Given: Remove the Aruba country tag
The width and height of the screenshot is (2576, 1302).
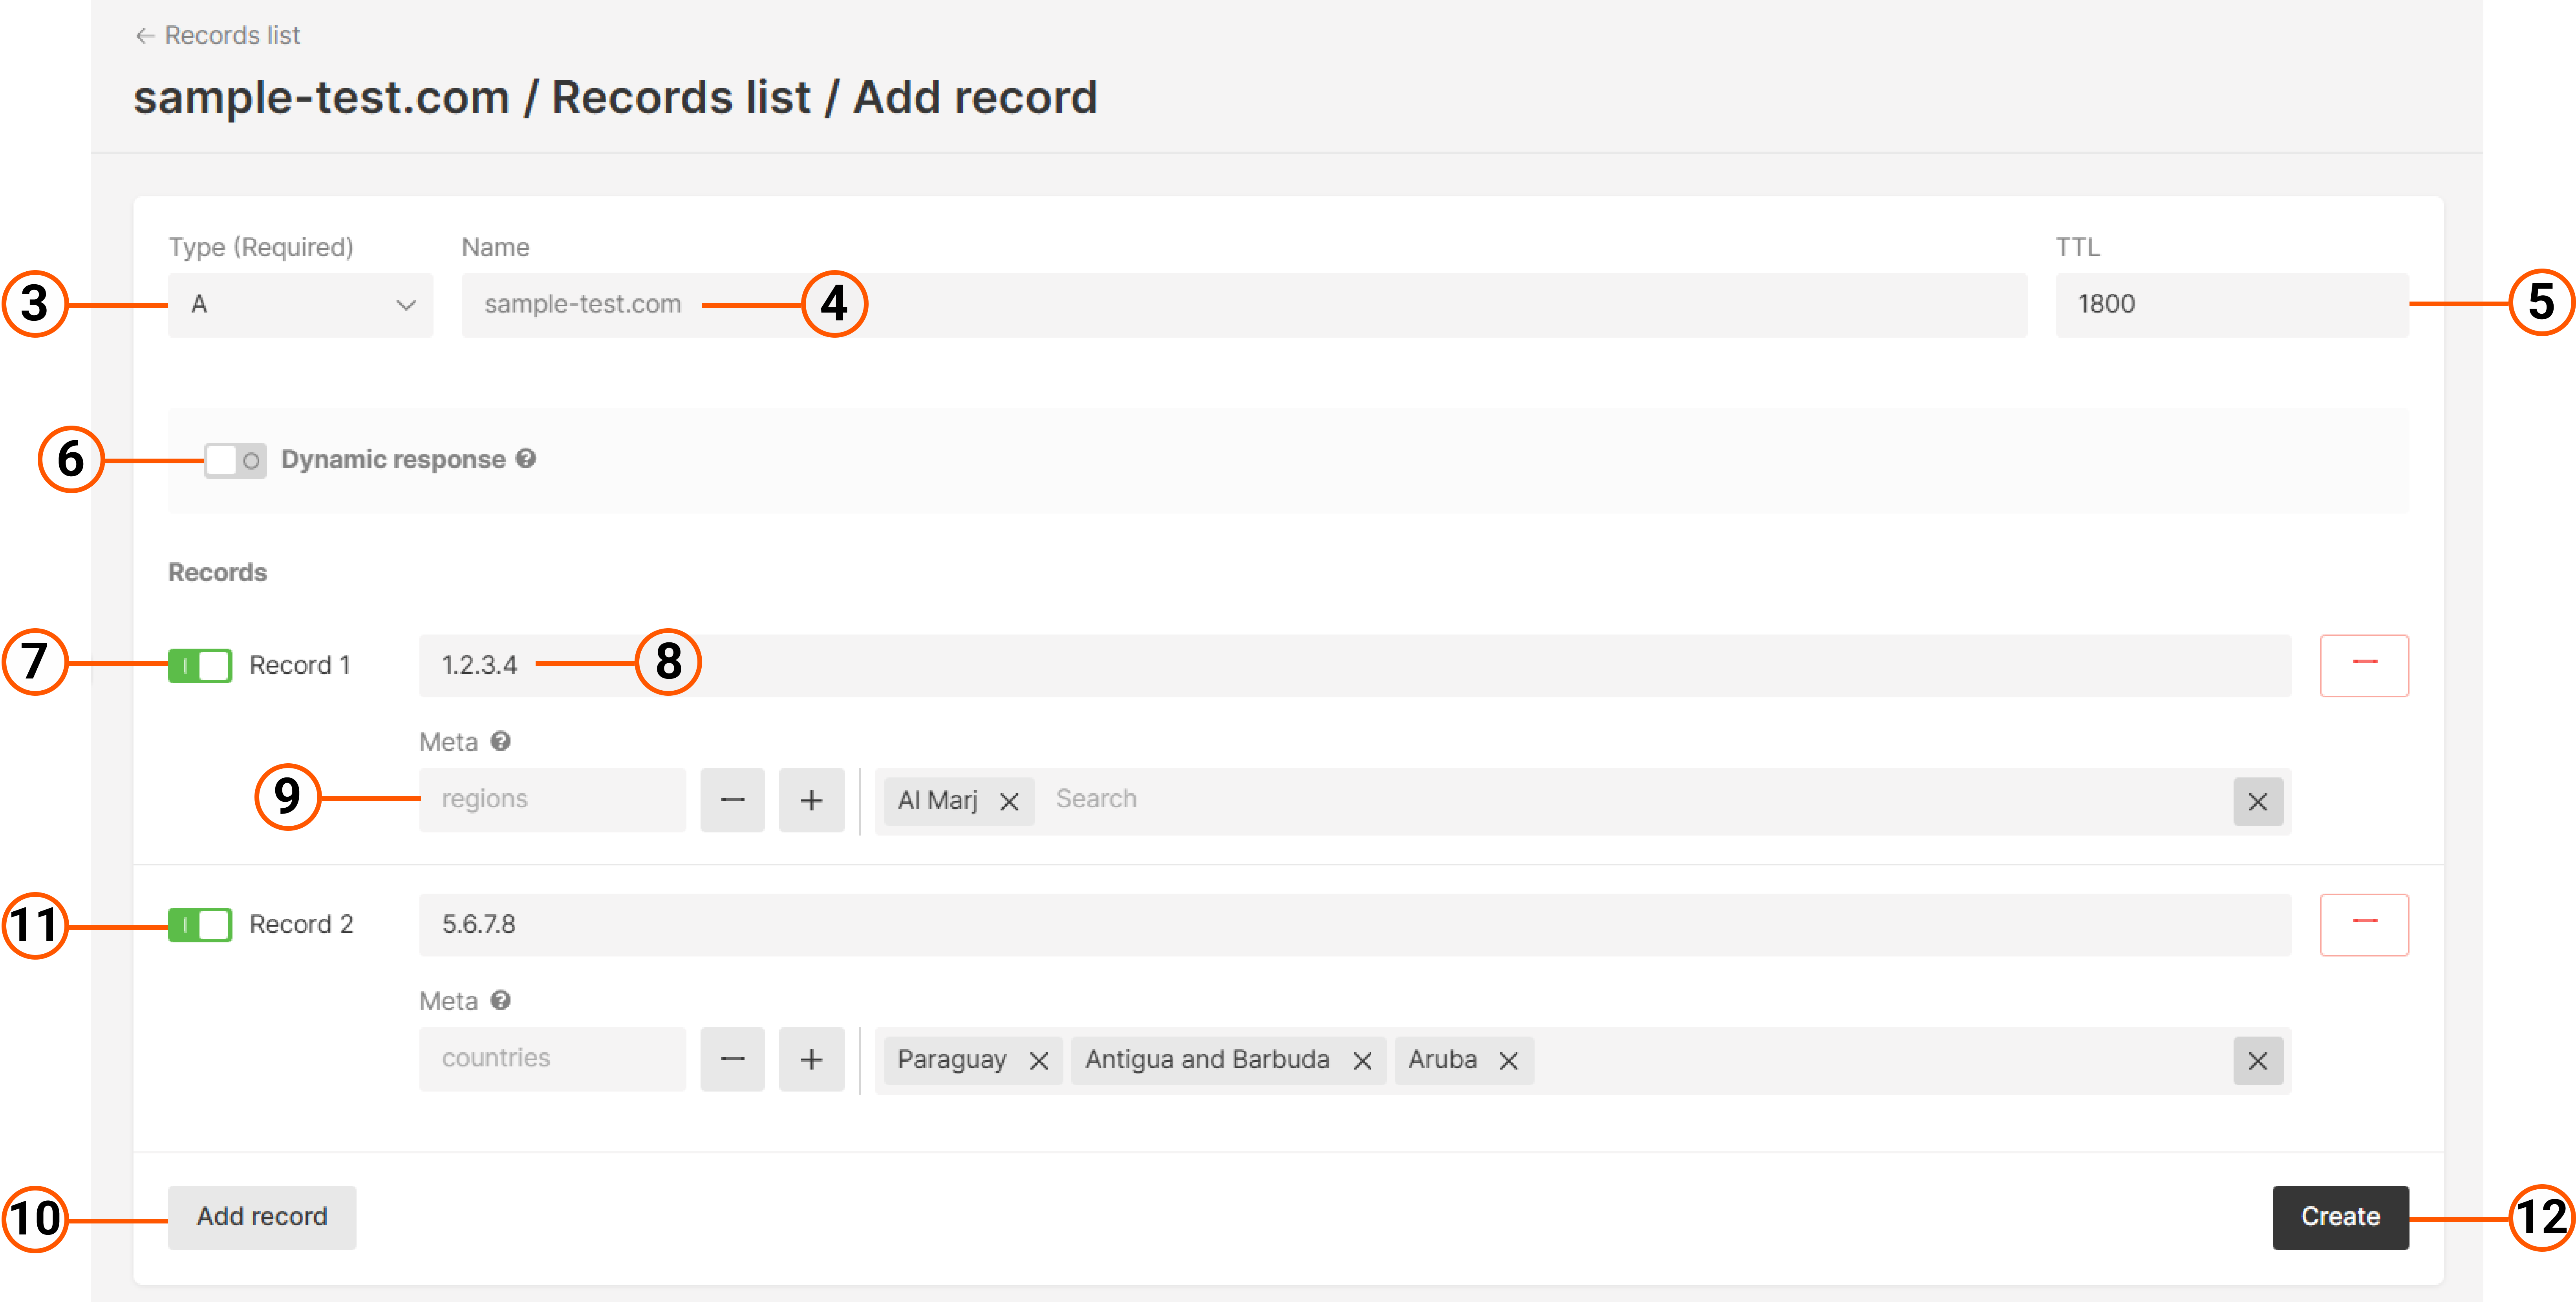Looking at the screenshot, I should (1510, 1060).
